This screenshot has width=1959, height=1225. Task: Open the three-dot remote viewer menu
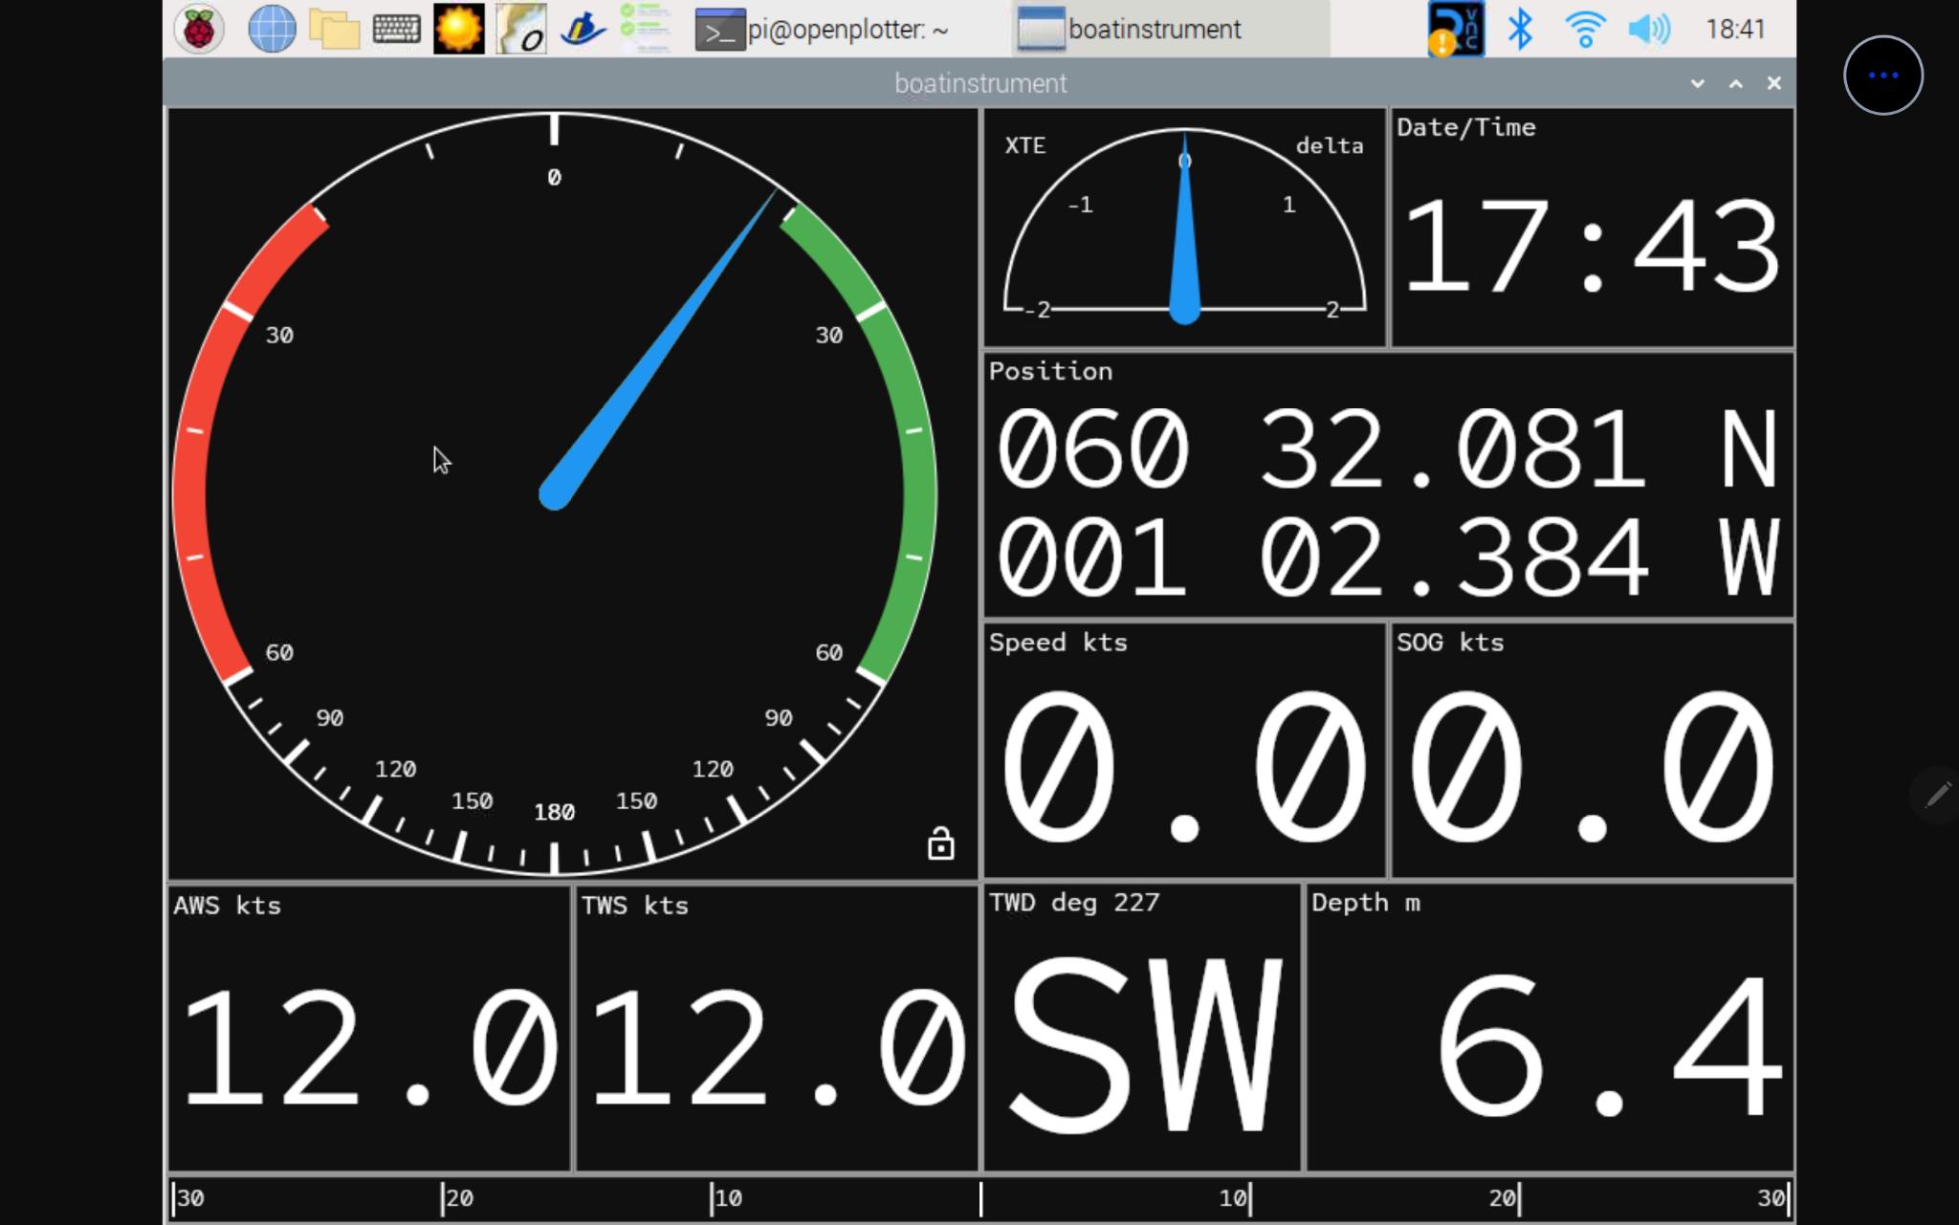1882,75
